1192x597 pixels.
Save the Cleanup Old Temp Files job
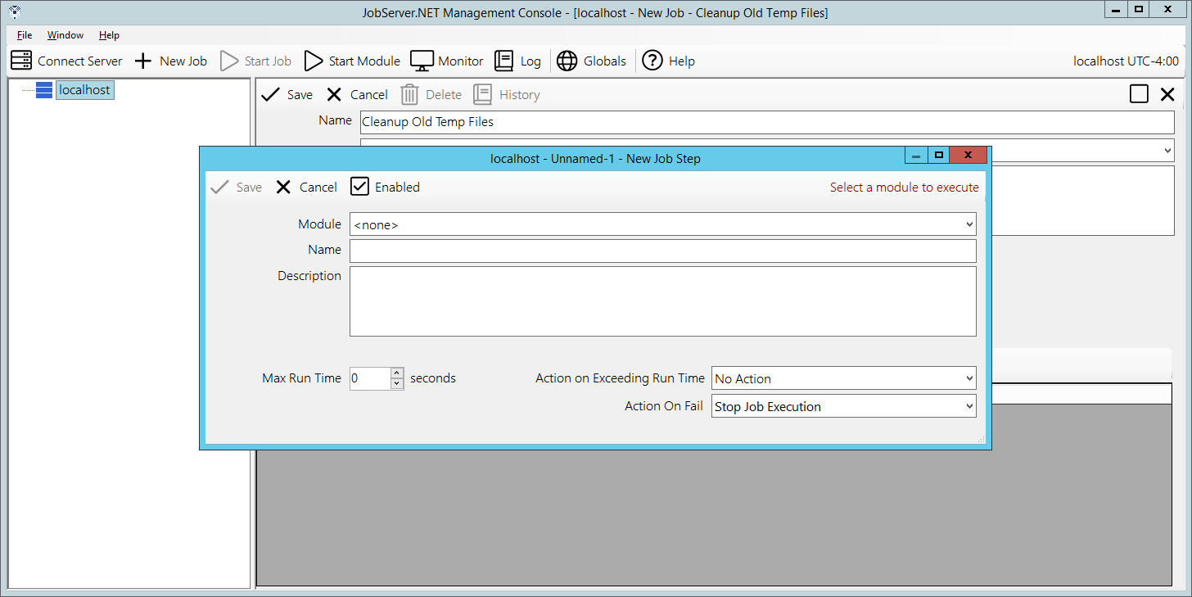pyautogui.click(x=287, y=95)
